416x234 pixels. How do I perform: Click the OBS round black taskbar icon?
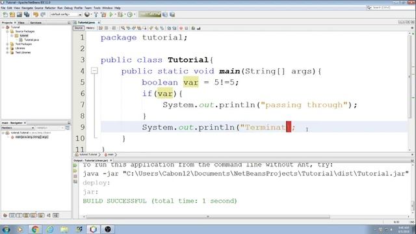click(x=108, y=229)
